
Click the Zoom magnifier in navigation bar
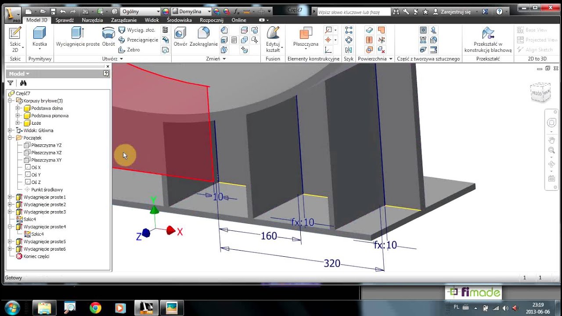pyautogui.click(x=552, y=151)
